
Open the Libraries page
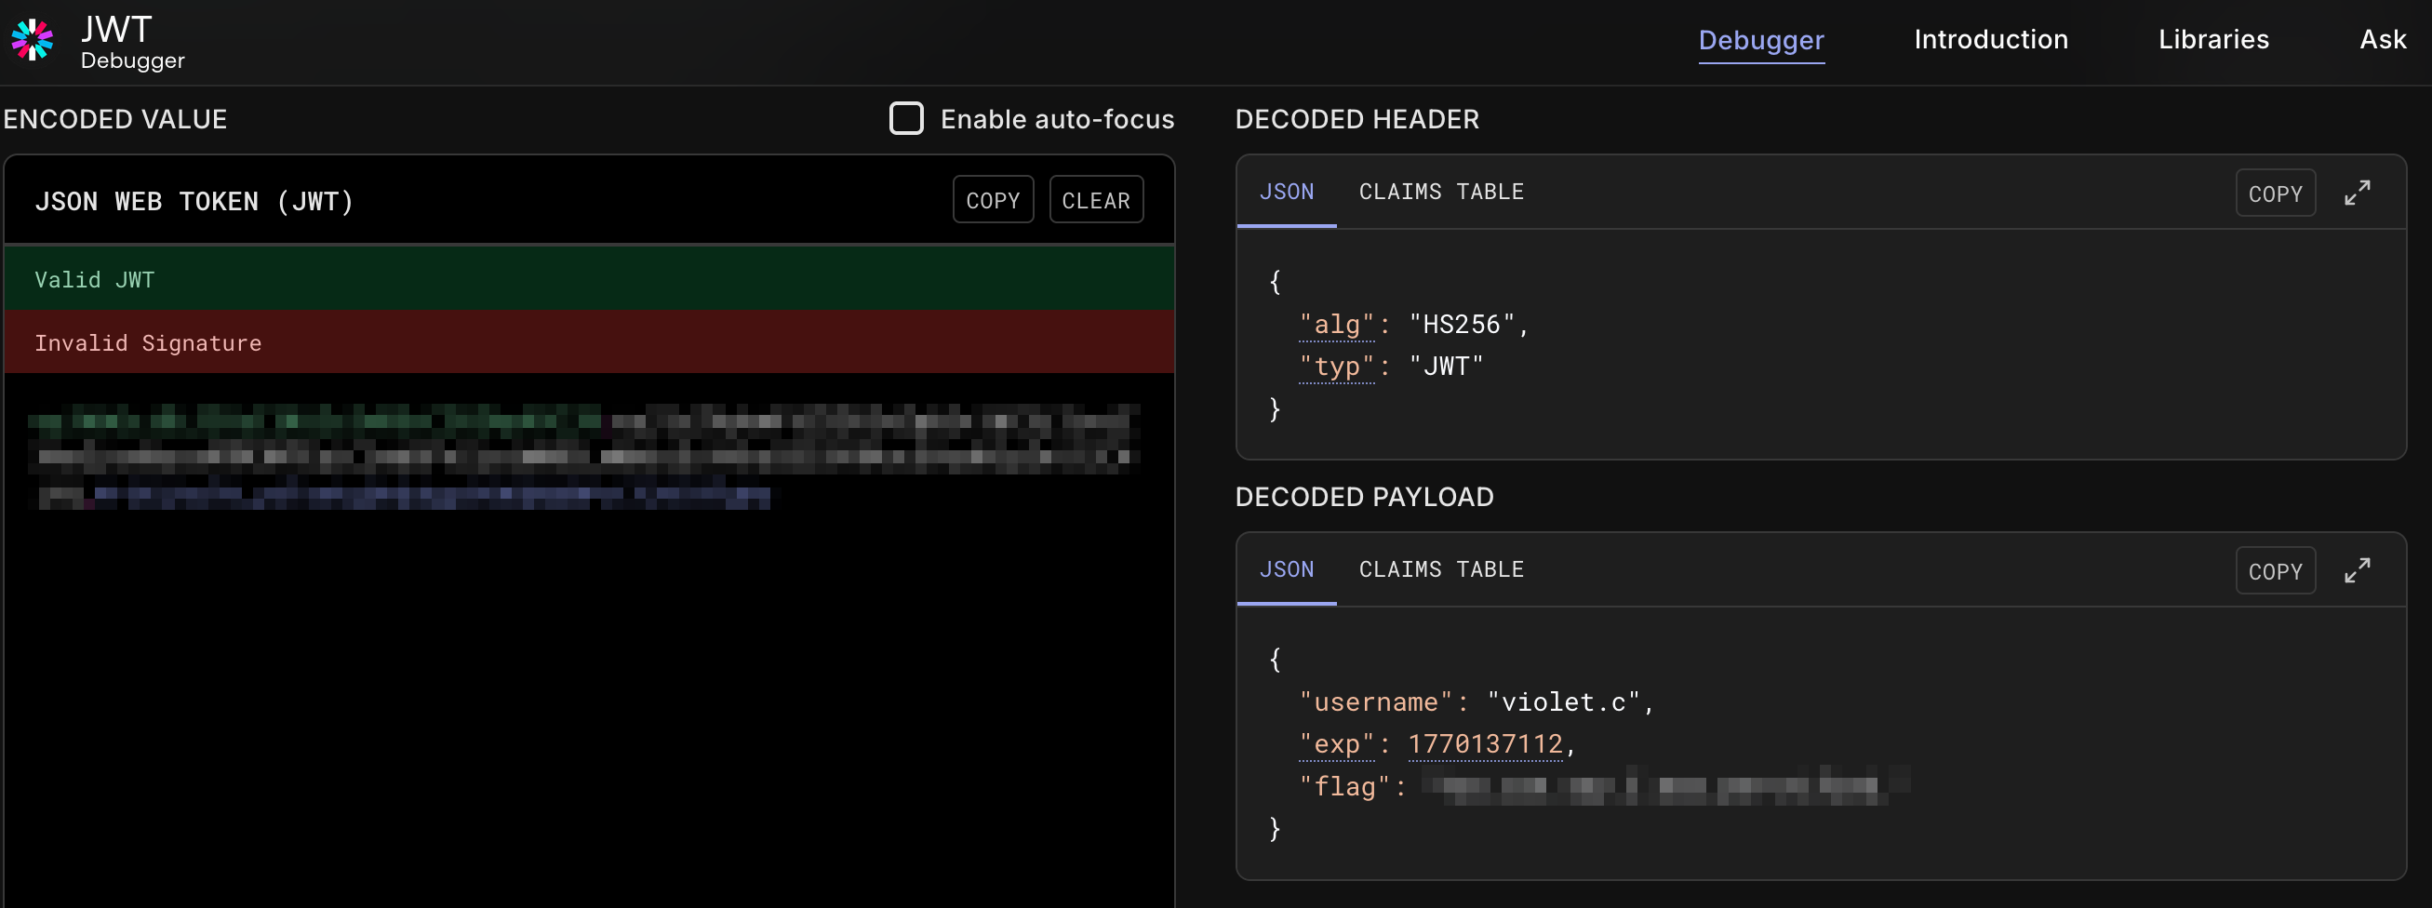click(2213, 40)
